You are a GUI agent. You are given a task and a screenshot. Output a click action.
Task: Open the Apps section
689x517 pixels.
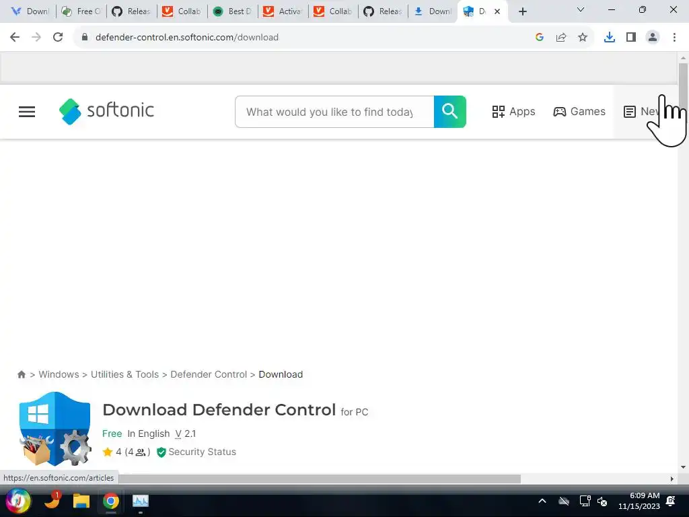513,112
